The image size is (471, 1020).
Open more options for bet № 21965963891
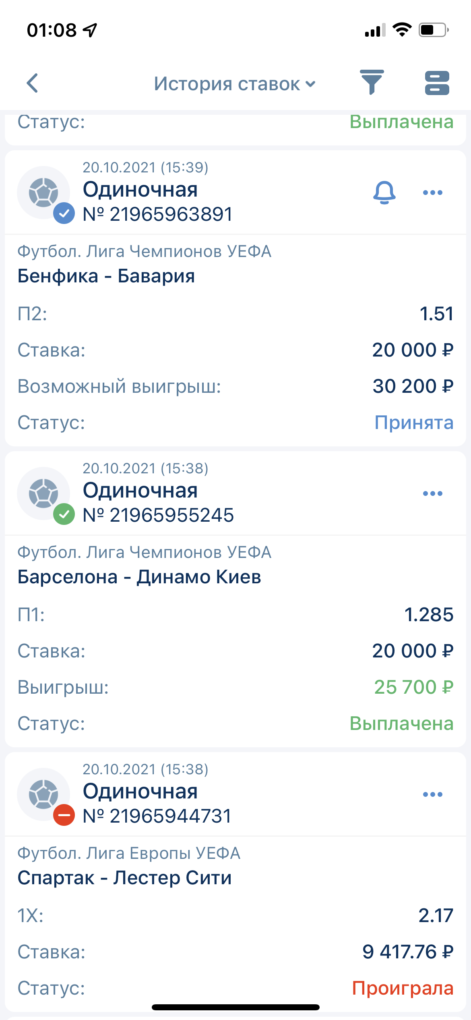click(x=433, y=193)
